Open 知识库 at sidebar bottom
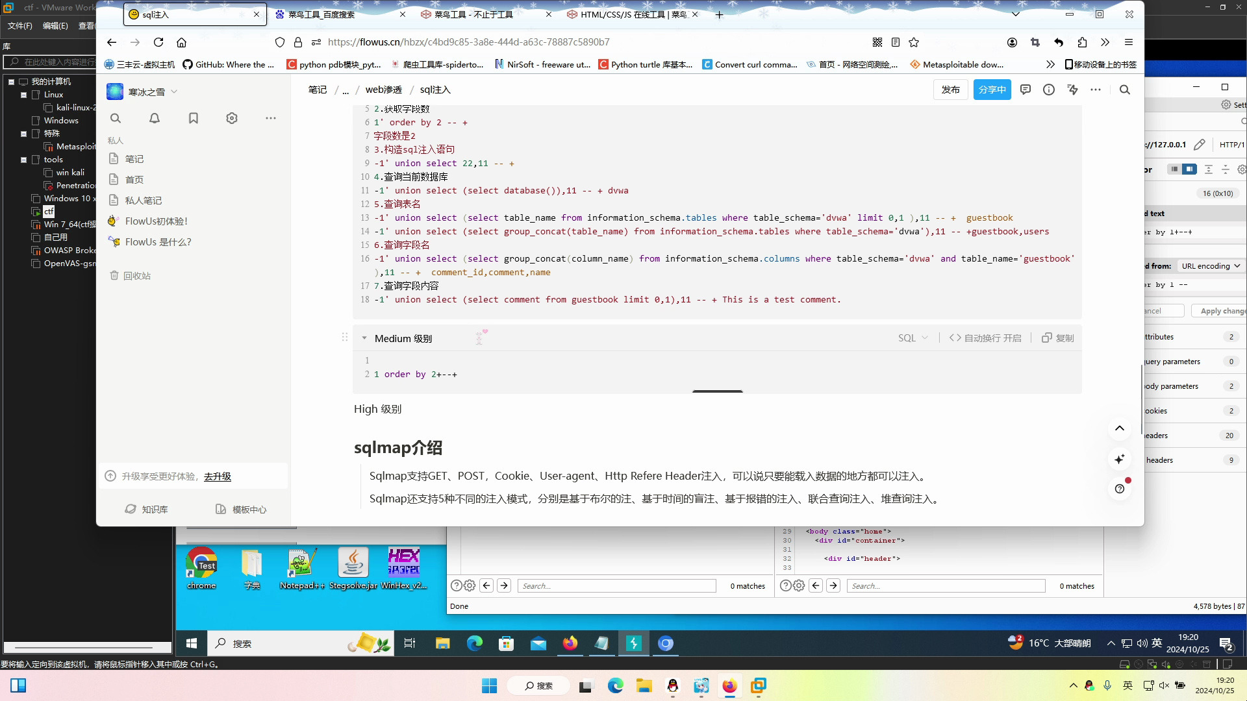This screenshot has width=1247, height=701. coord(147,510)
